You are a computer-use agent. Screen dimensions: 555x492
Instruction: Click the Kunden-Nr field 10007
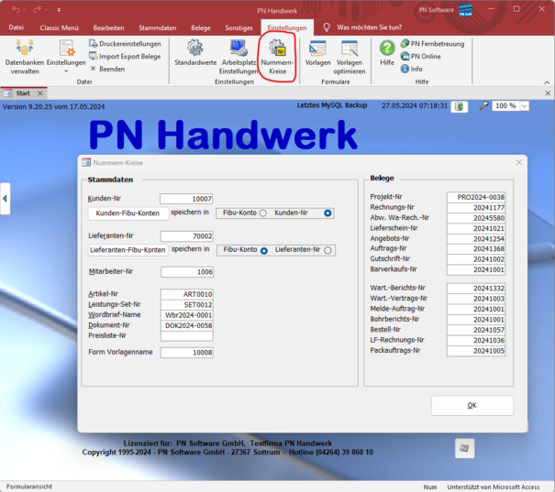point(186,199)
